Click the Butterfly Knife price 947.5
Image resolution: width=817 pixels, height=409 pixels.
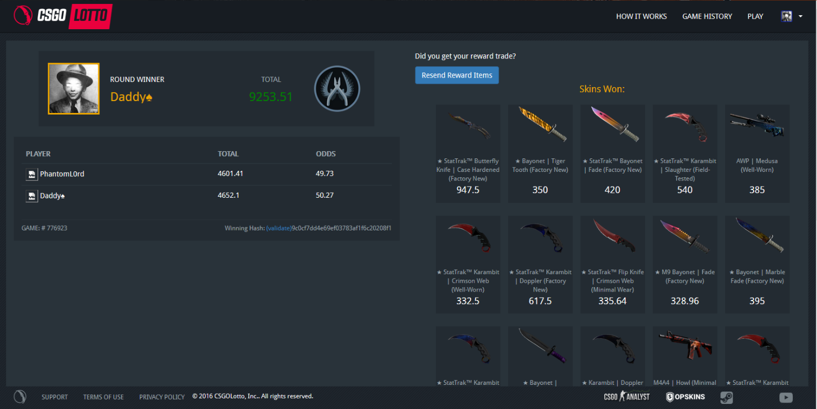coord(468,190)
